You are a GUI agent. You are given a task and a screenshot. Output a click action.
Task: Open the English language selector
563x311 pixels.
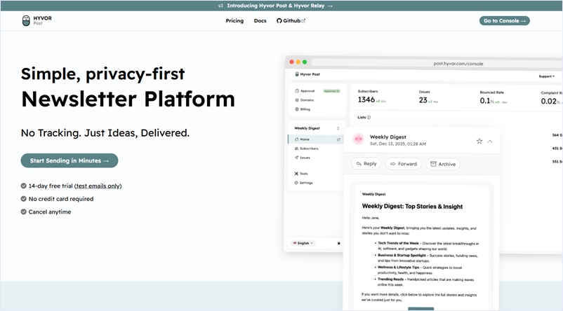point(304,243)
